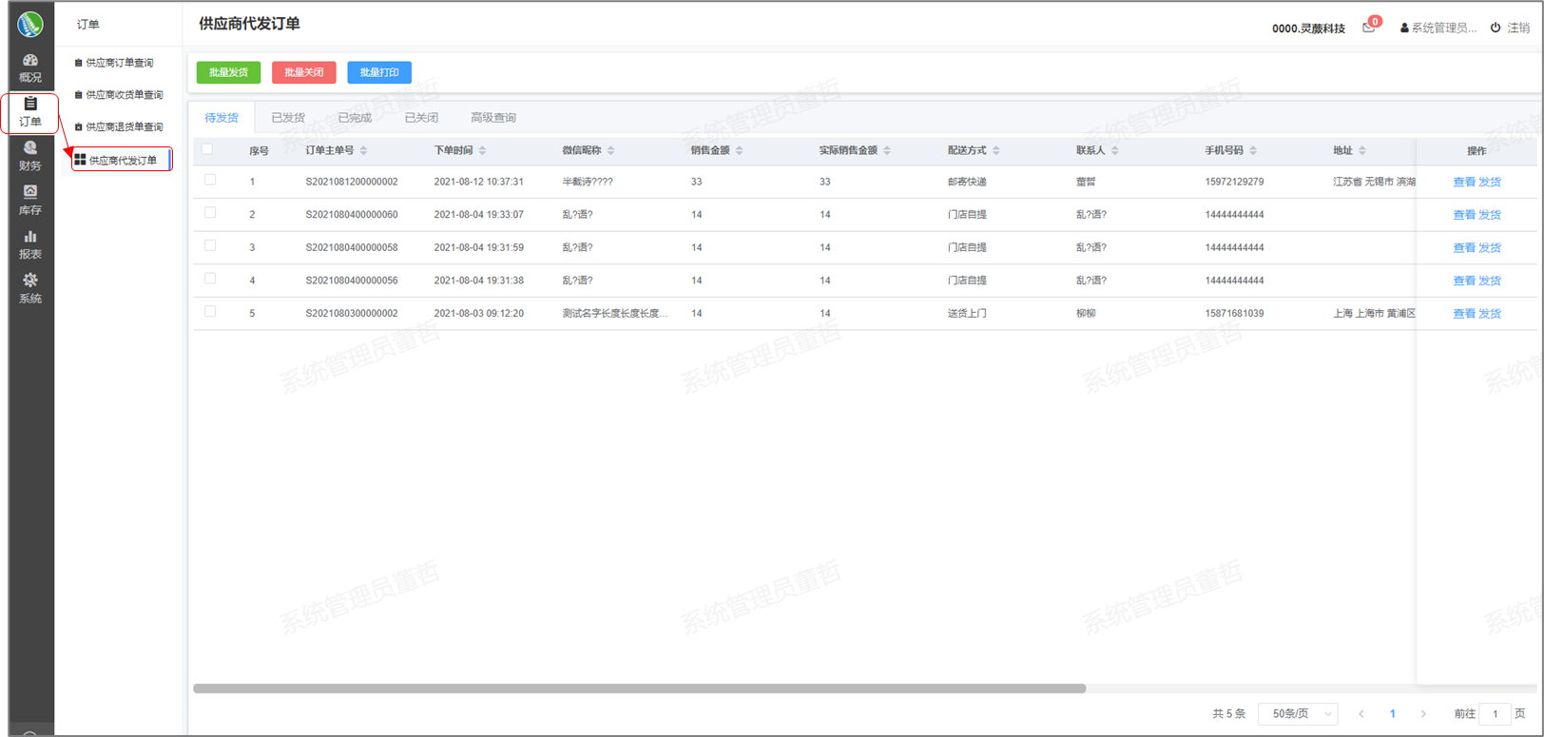Sort by 微信昵称 column arrows
The height and width of the screenshot is (737, 1544).
[x=610, y=150]
